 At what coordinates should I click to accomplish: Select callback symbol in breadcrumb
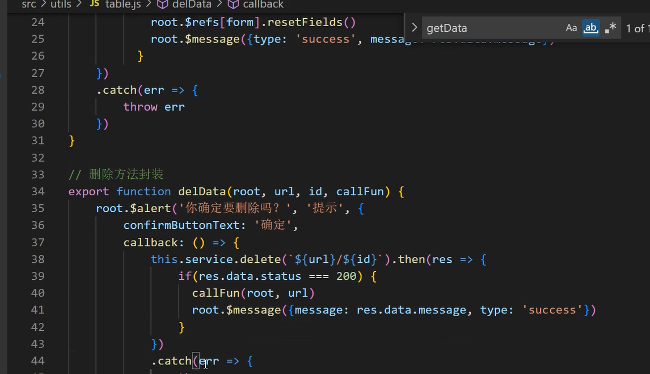tap(263, 5)
